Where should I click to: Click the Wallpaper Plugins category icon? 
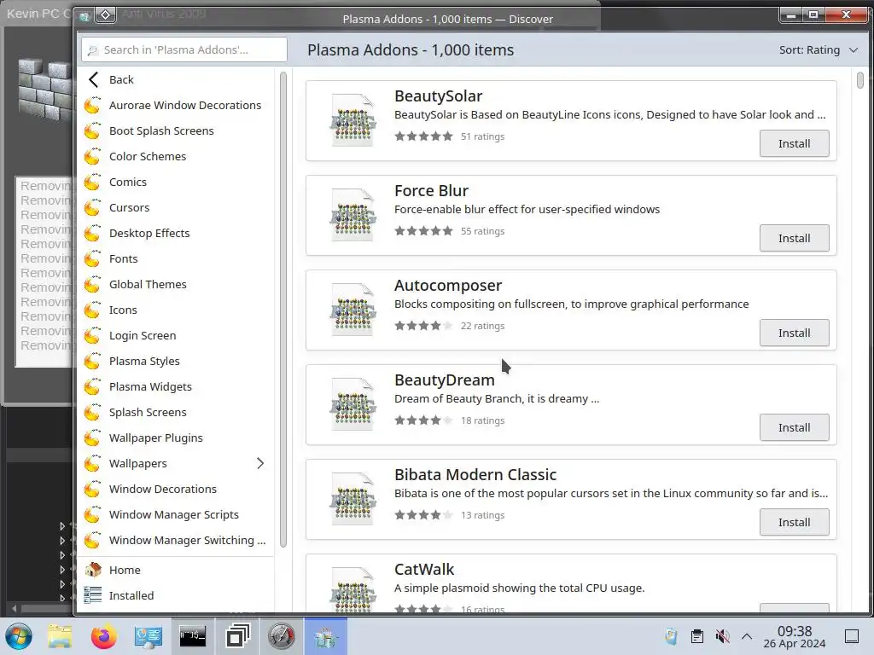[x=92, y=438]
